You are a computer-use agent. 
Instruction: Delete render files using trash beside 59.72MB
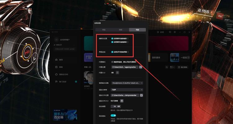coord(122,101)
